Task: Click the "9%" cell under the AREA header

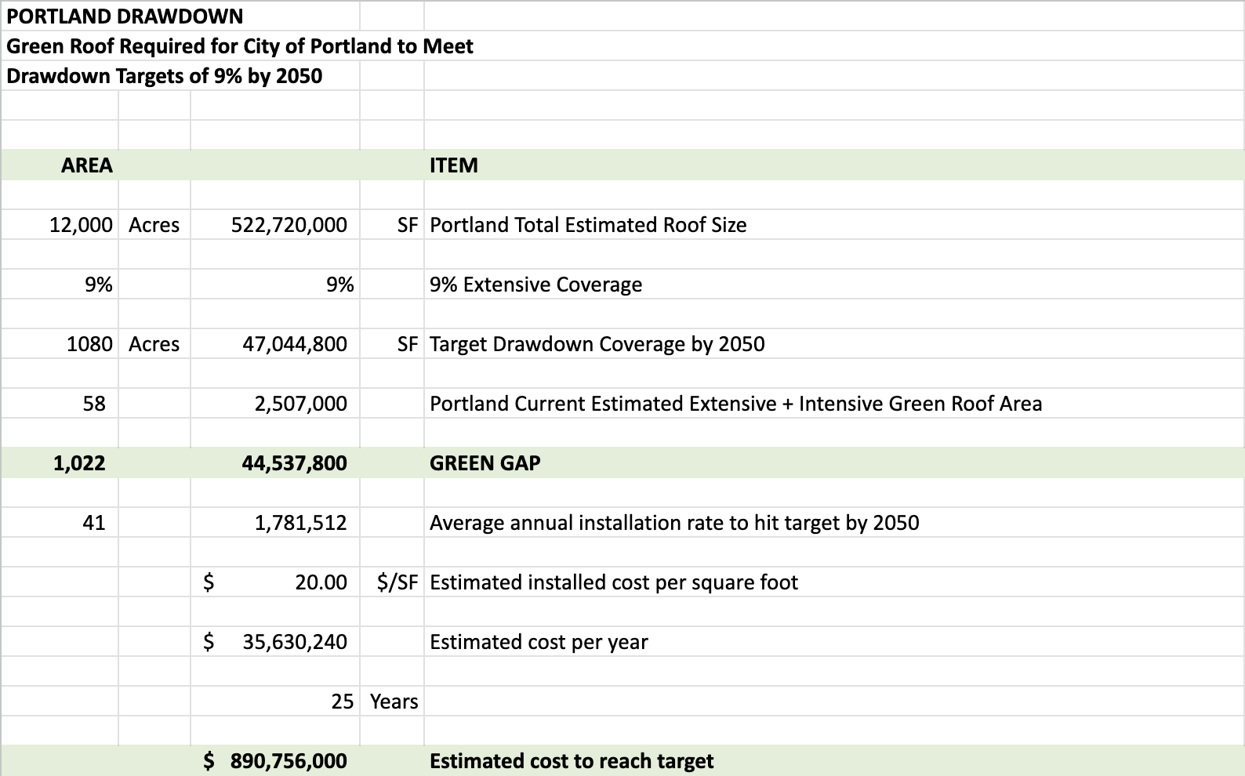Action: (99, 285)
